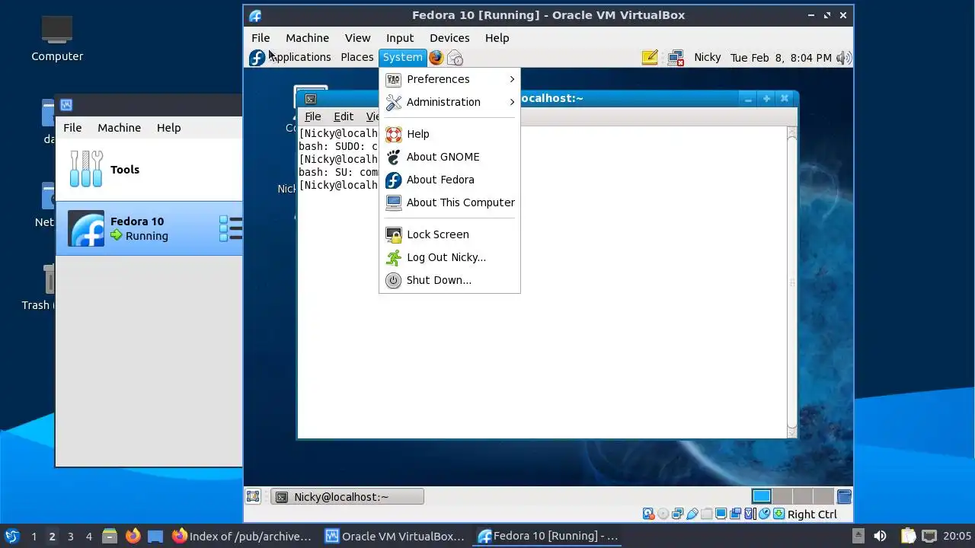Select About Fedora menu entry
Viewport: 975px width, 548px height.
449,180
